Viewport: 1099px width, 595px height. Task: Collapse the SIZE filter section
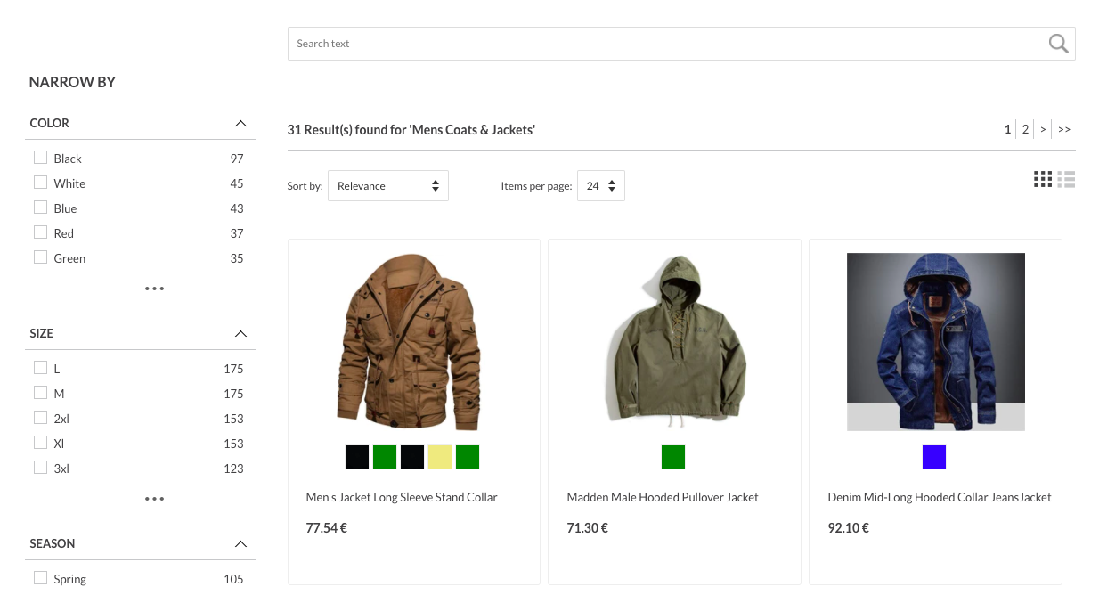tap(240, 334)
